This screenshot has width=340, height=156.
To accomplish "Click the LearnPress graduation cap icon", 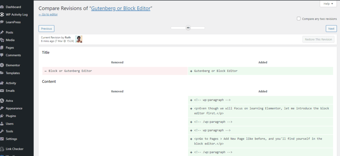I will (x=2, y=22).
